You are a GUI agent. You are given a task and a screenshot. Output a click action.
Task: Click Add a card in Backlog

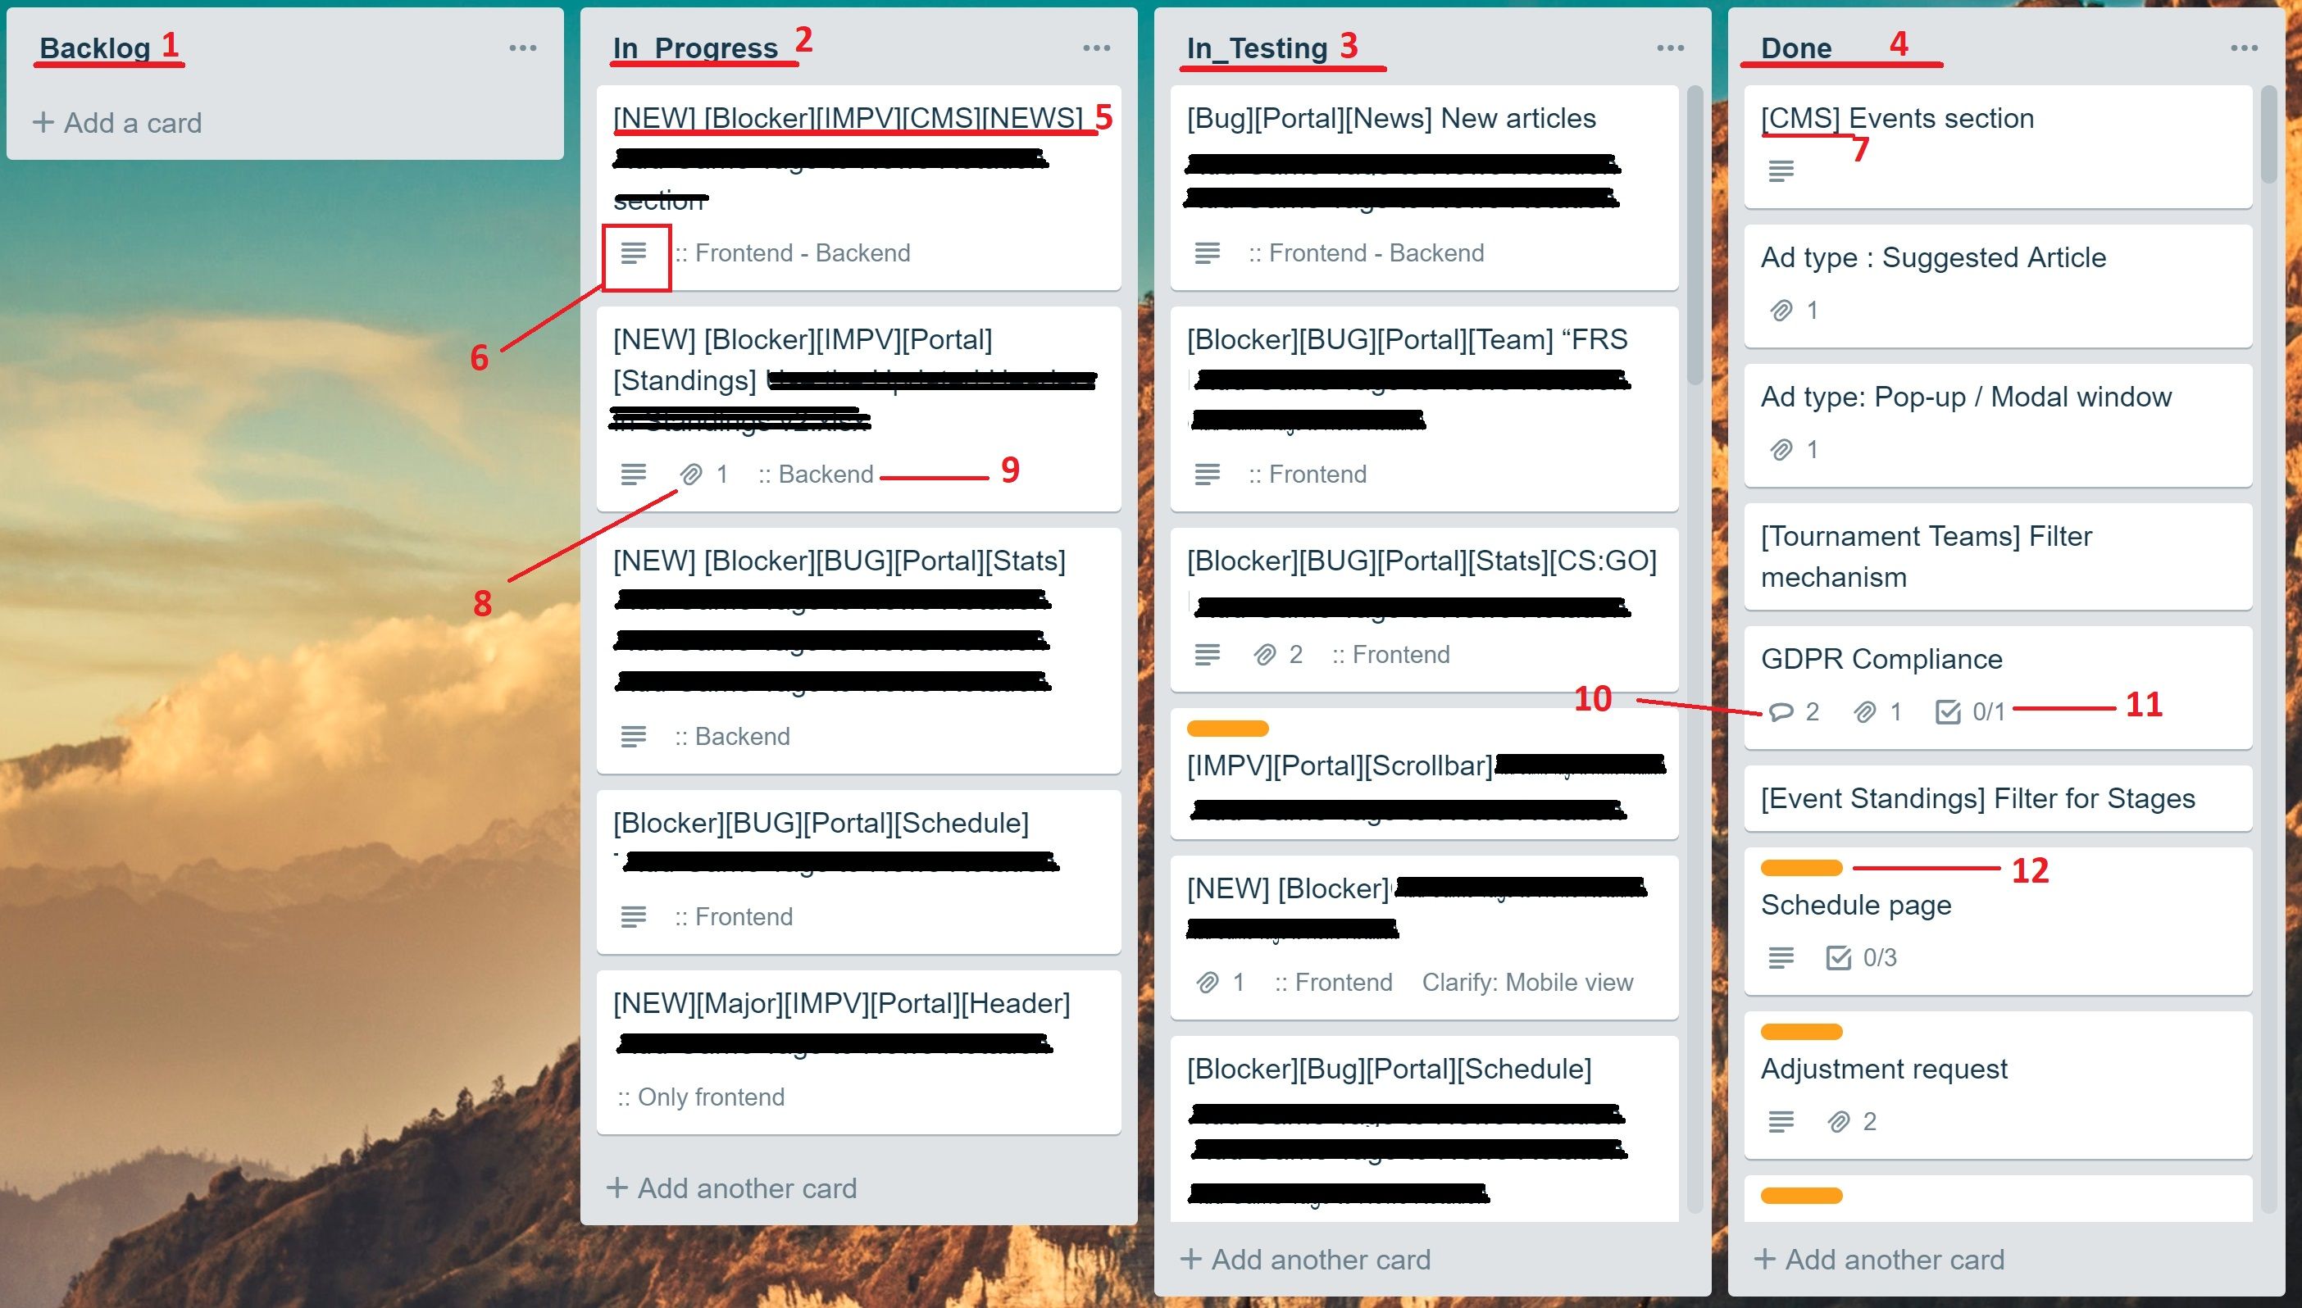coord(121,121)
